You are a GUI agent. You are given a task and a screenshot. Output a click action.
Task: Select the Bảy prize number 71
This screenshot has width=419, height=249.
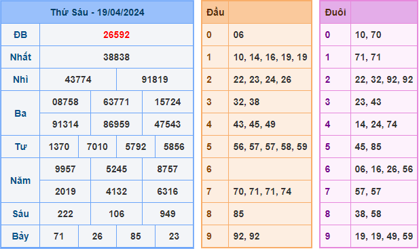coord(59,237)
